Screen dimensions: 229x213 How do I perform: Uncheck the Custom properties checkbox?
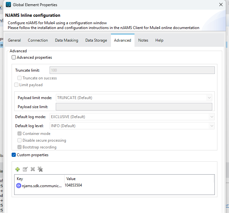tap(14, 155)
